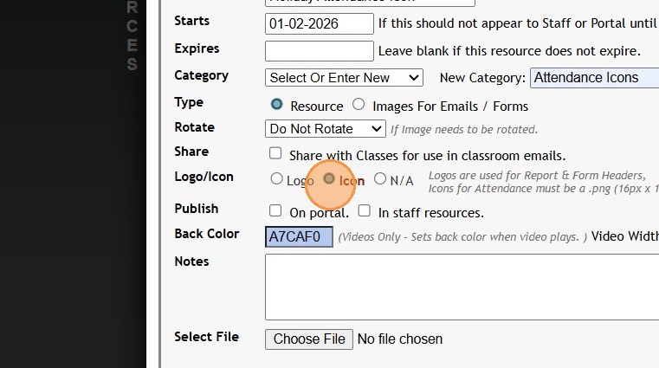659x368 pixels.
Task: Choose 'Images For Emails / Forms' radio option
Action: [359, 105]
